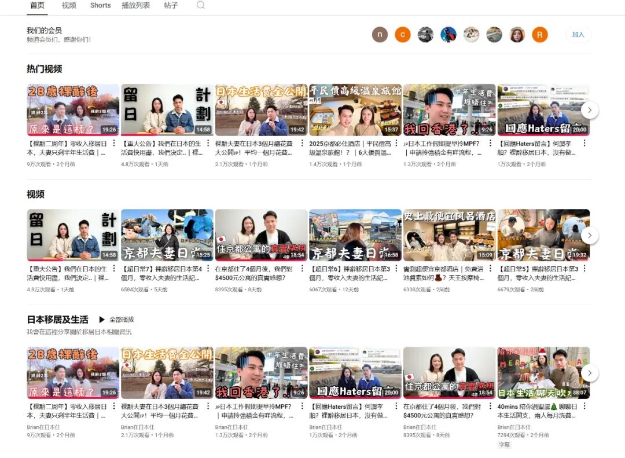The image size is (625, 458).
Task: Click the 字幕 badge under 40mins video
Action: click(x=504, y=445)
